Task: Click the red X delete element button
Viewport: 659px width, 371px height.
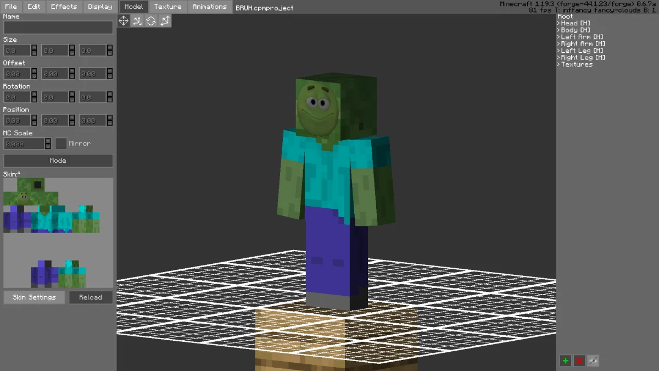Action: coord(579,361)
